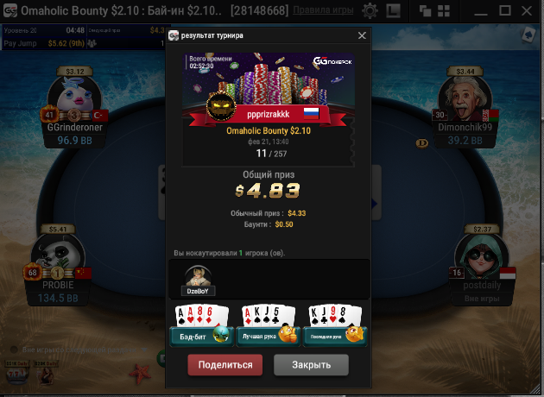Click the Поделиться button
The width and height of the screenshot is (544, 397).
tap(225, 365)
